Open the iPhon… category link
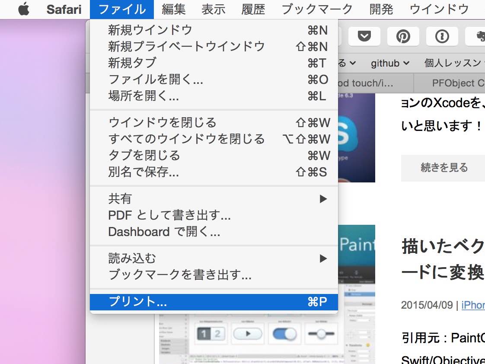Image resolution: width=485 pixels, height=364 pixels. point(473,305)
